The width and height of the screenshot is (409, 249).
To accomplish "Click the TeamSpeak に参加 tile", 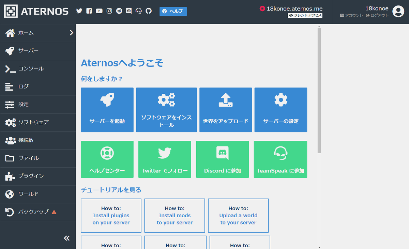I will 281,159.
